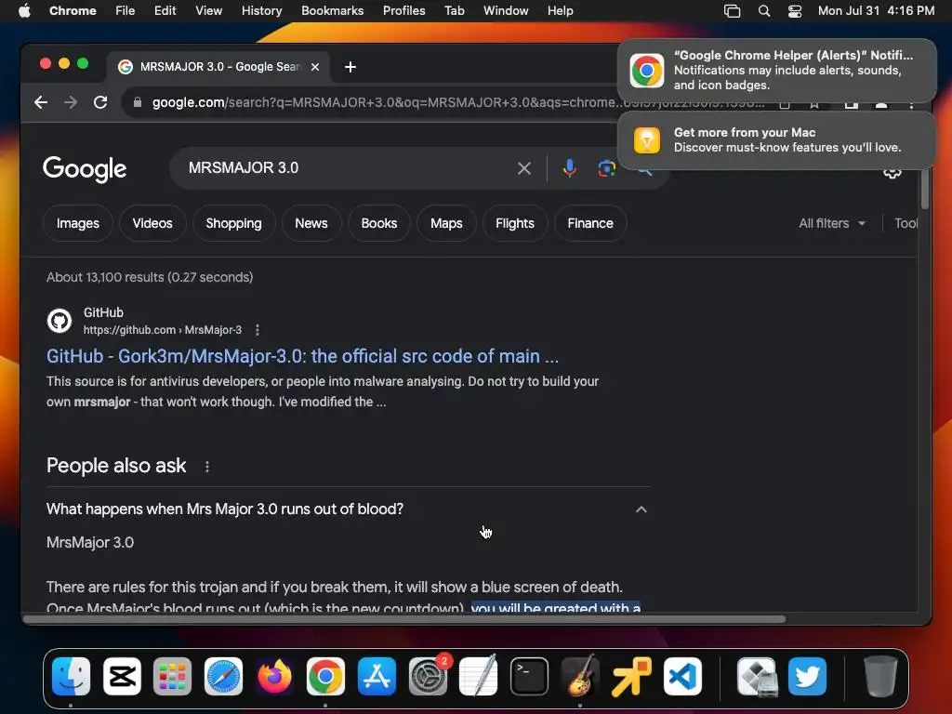Go back with the browser back arrow
Viewport: 952px width, 714px height.
(x=41, y=102)
